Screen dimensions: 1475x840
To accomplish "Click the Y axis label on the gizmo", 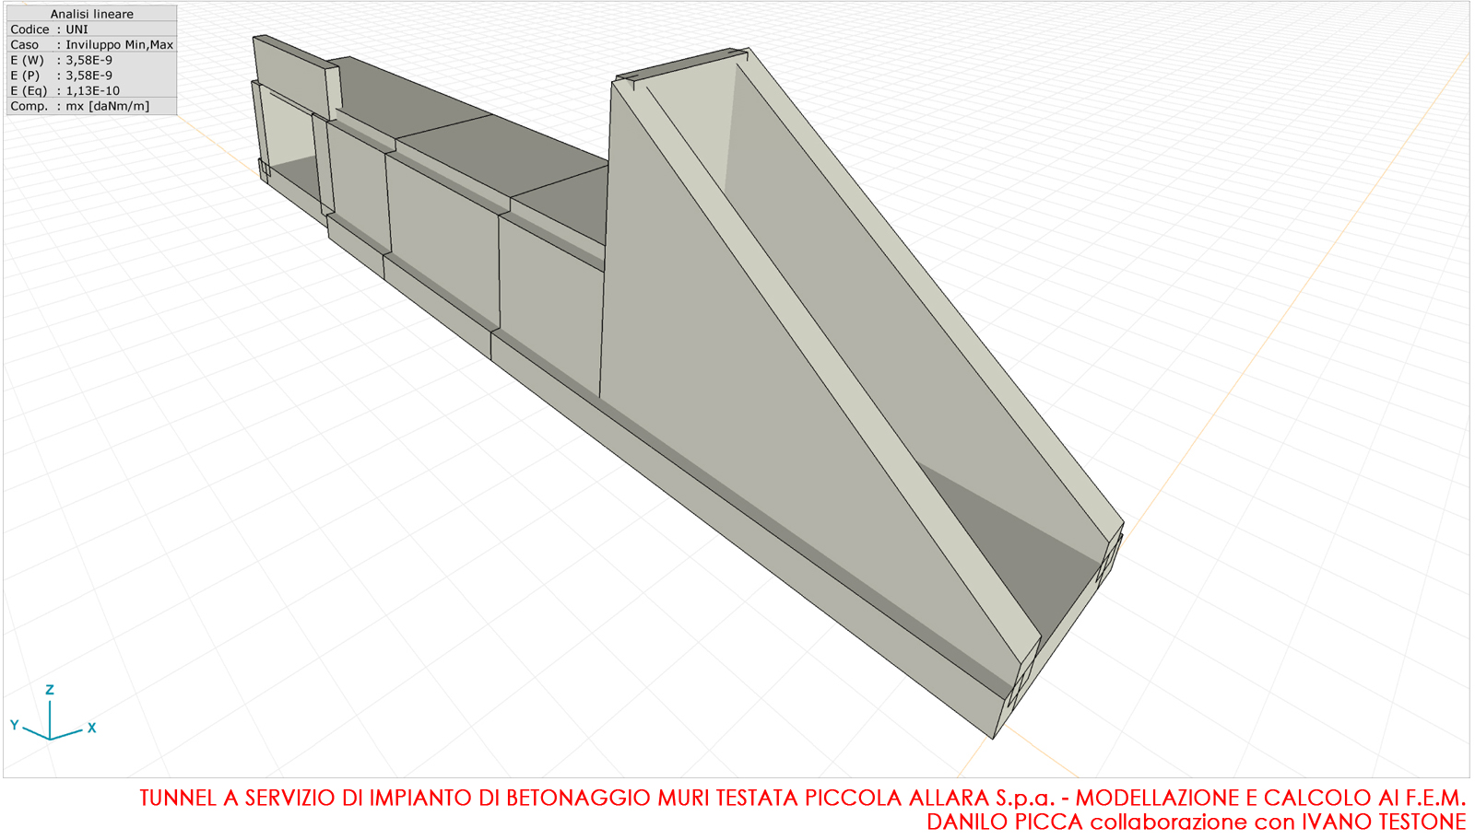I will (x=15, y=725).
